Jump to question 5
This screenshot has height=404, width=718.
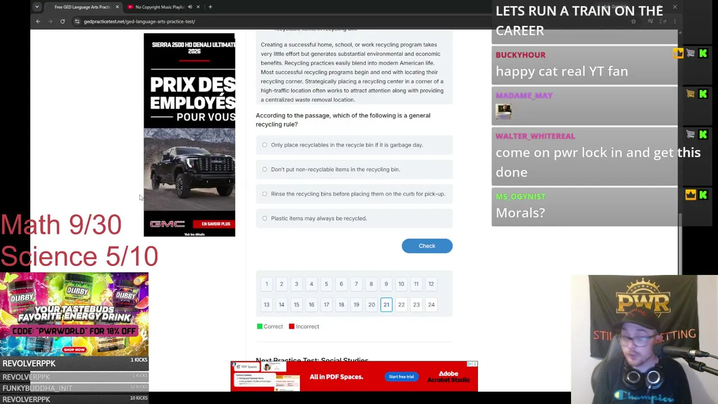point(326,284)
